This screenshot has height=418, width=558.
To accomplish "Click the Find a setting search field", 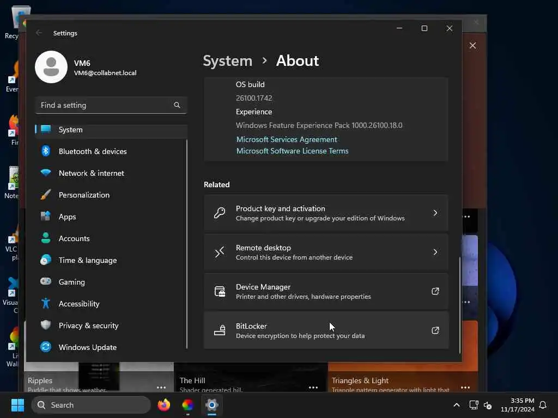I will coord(111,105).
